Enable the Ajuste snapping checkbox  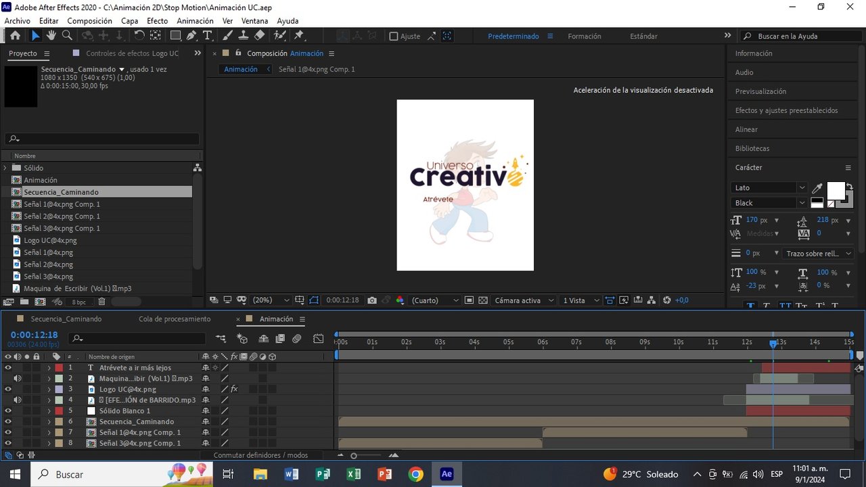point(394,37)
